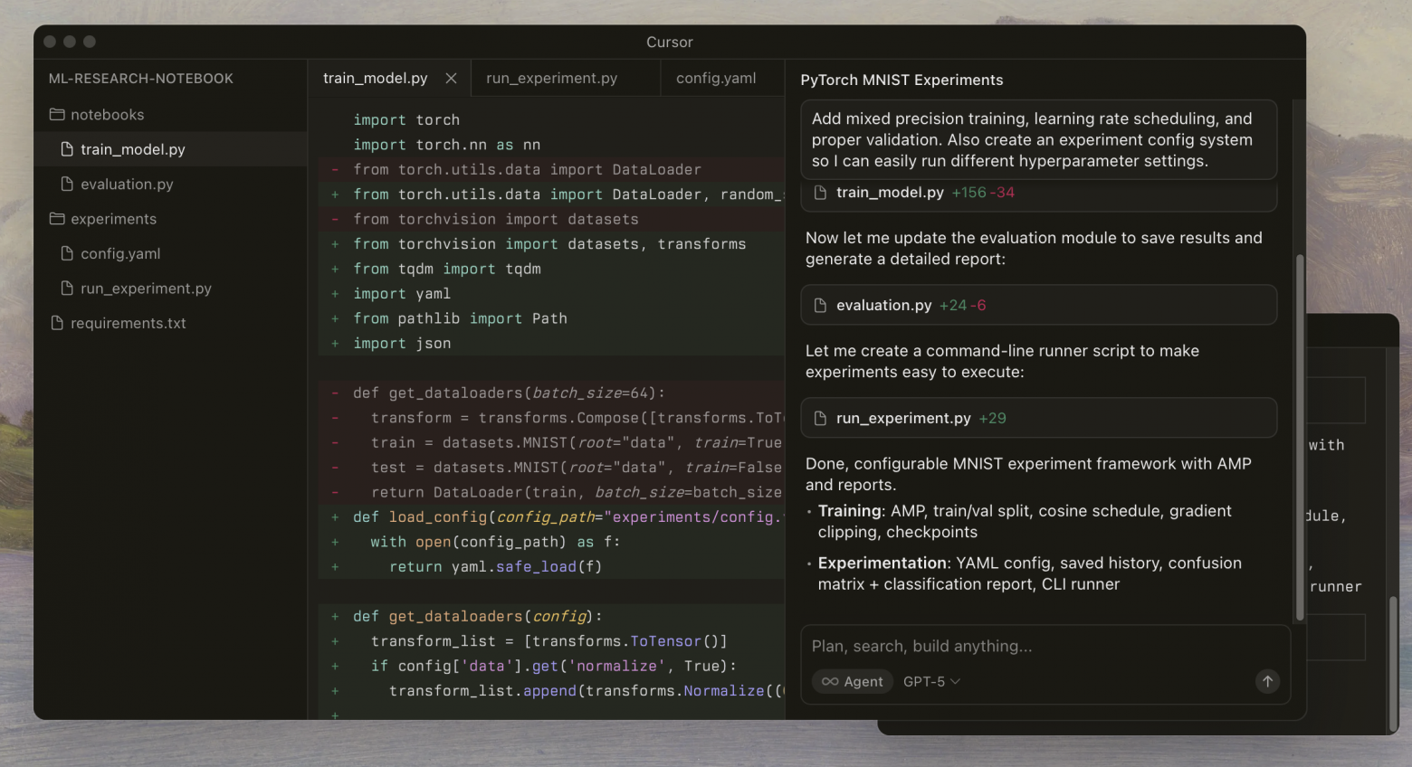Click file icon beside evaluation.py in sidebar
The image size is (1412, 767).
67,185
